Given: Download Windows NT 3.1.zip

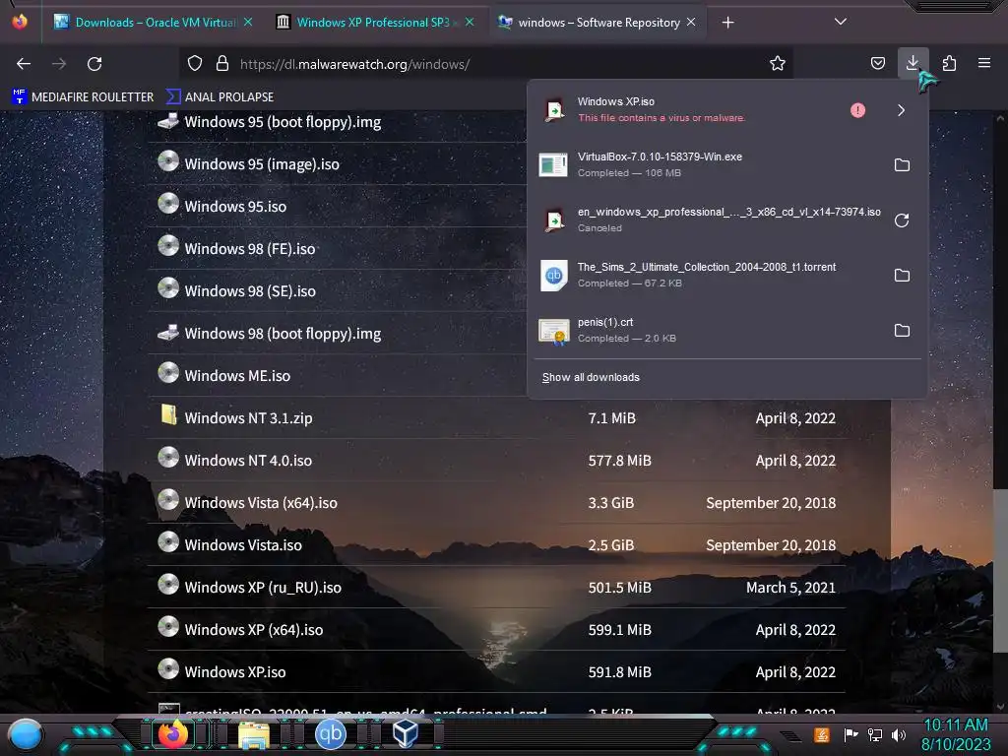Looking at the screenshot, I should (x=248, y=418).
